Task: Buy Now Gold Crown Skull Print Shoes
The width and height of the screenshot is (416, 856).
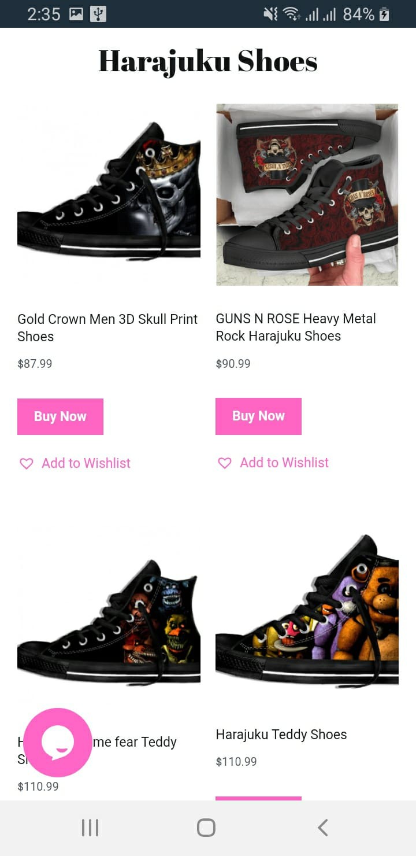Action: [x=60, y=416]
